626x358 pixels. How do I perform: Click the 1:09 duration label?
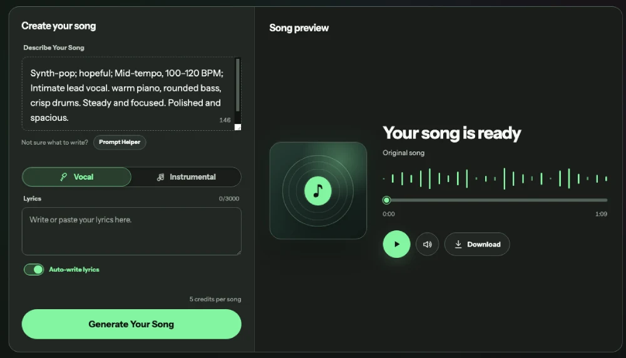point(601,214)
